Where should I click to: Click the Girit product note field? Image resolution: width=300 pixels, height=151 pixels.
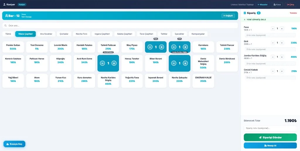[x=270, y=49]
